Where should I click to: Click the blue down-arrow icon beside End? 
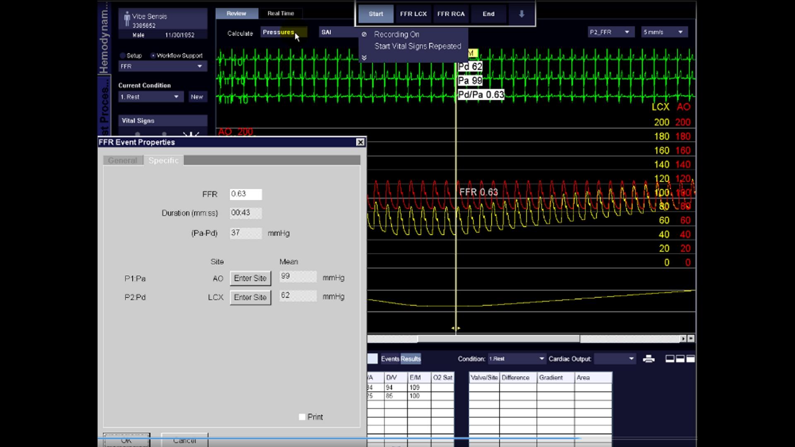click(x=520, y=14)
